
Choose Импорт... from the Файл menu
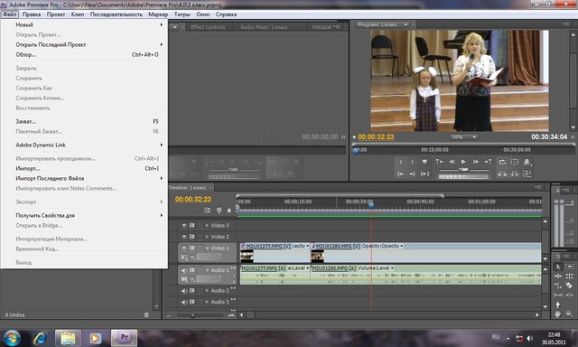coord(83,168)
